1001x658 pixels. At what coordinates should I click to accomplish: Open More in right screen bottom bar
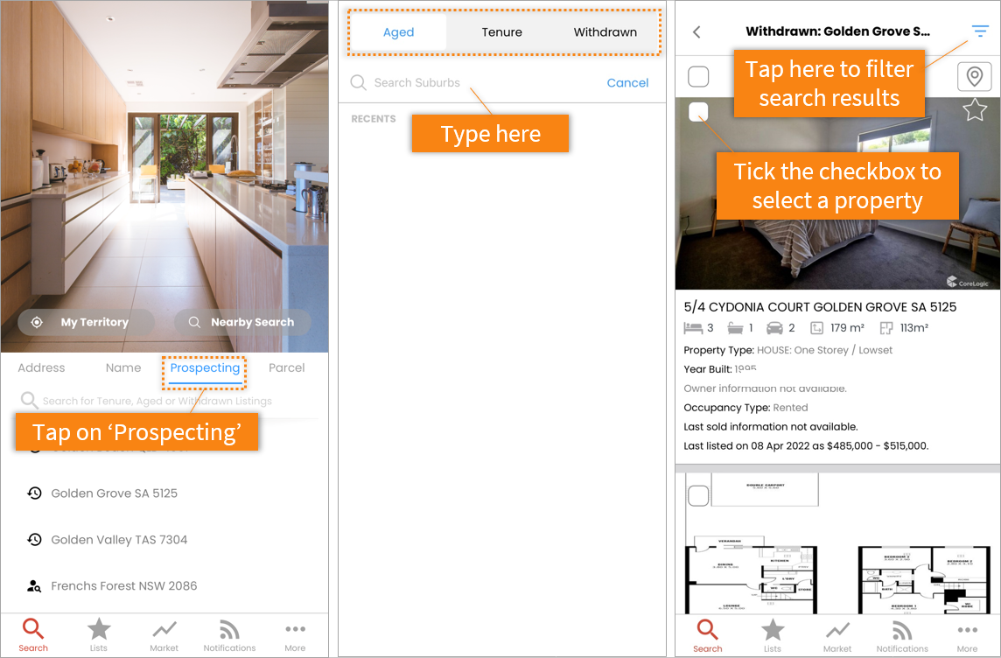(x=967, y=635)
